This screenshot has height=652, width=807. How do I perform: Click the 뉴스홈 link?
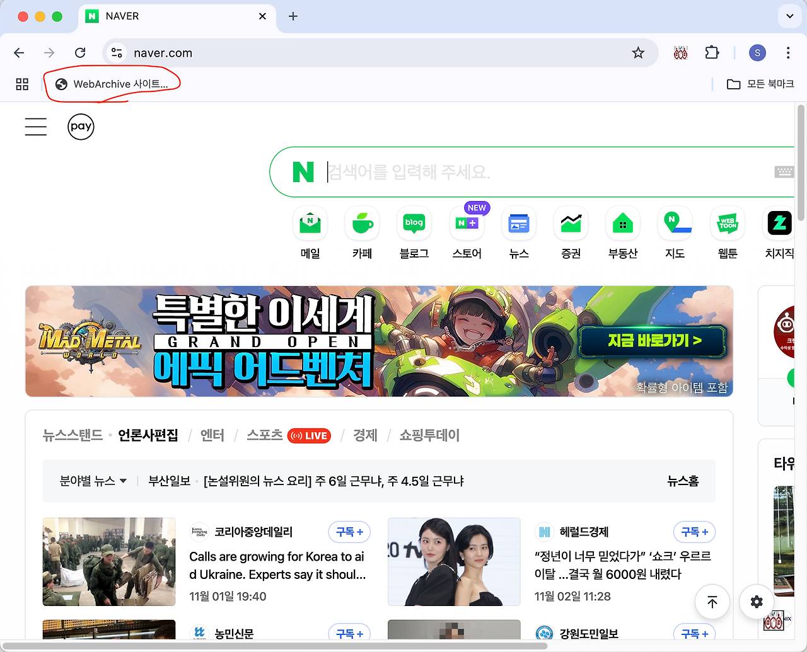(683, 481)
